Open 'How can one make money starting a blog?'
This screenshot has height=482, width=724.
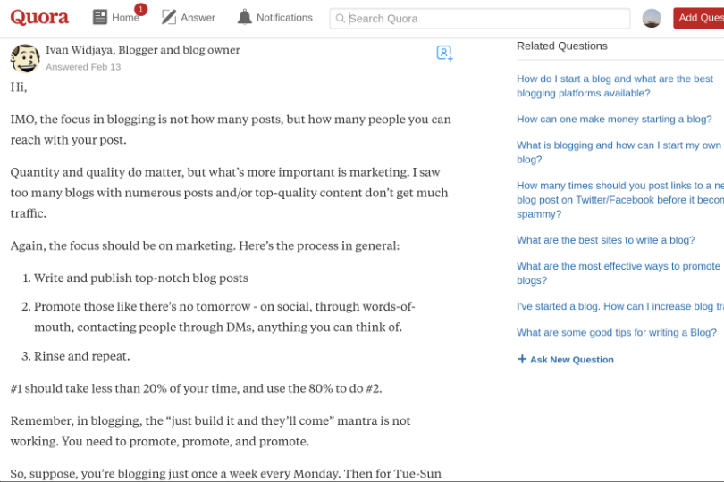click(614, 119)
